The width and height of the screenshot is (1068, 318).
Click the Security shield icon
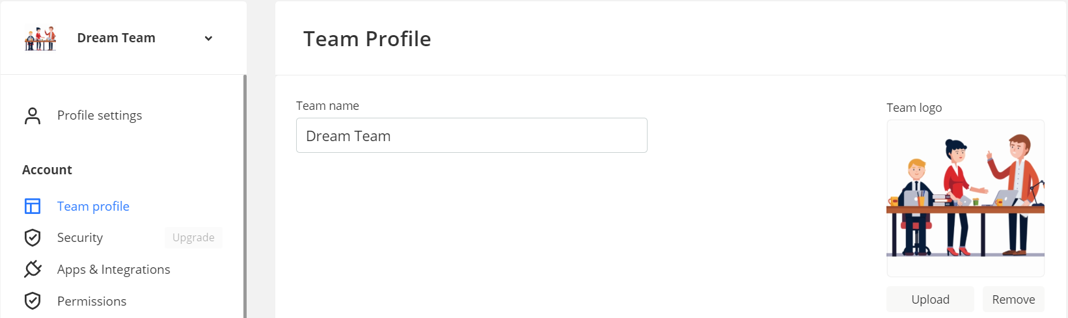click(33, 237)
